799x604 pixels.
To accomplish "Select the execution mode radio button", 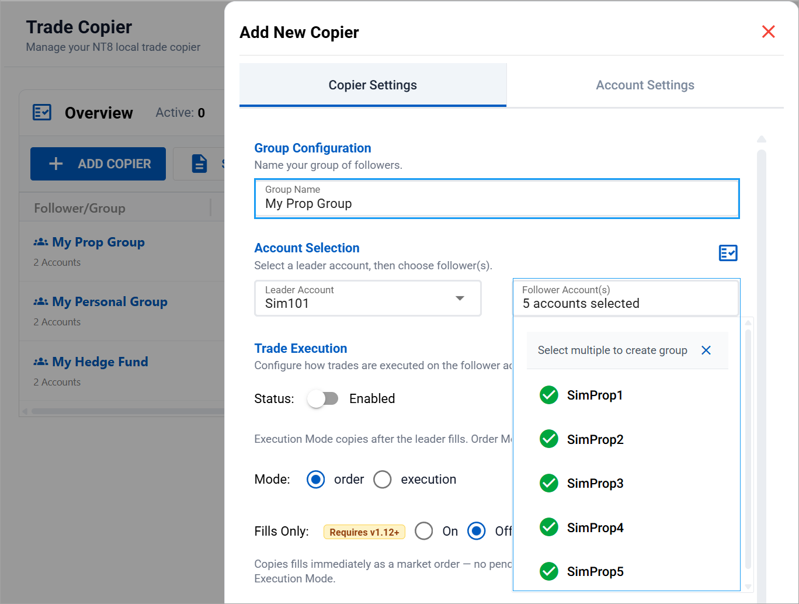I will click(383, 480).
